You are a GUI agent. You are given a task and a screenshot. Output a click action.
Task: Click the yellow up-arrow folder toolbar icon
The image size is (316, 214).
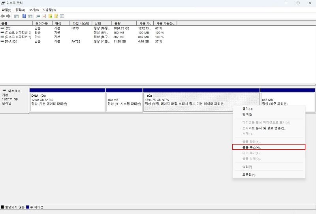(x=50, y=16)
